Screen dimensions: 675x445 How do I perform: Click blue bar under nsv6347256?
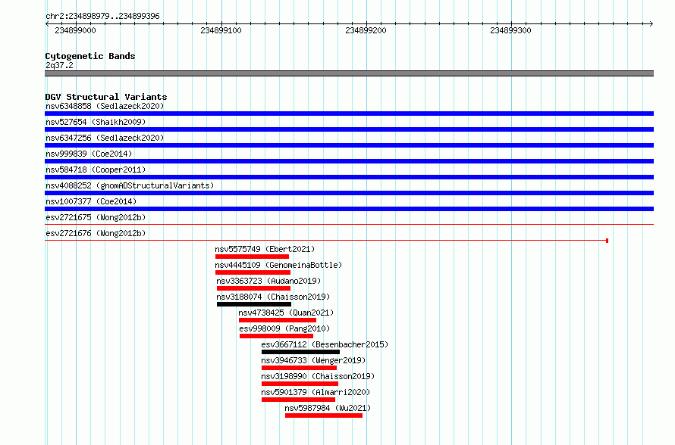point(349,145)
